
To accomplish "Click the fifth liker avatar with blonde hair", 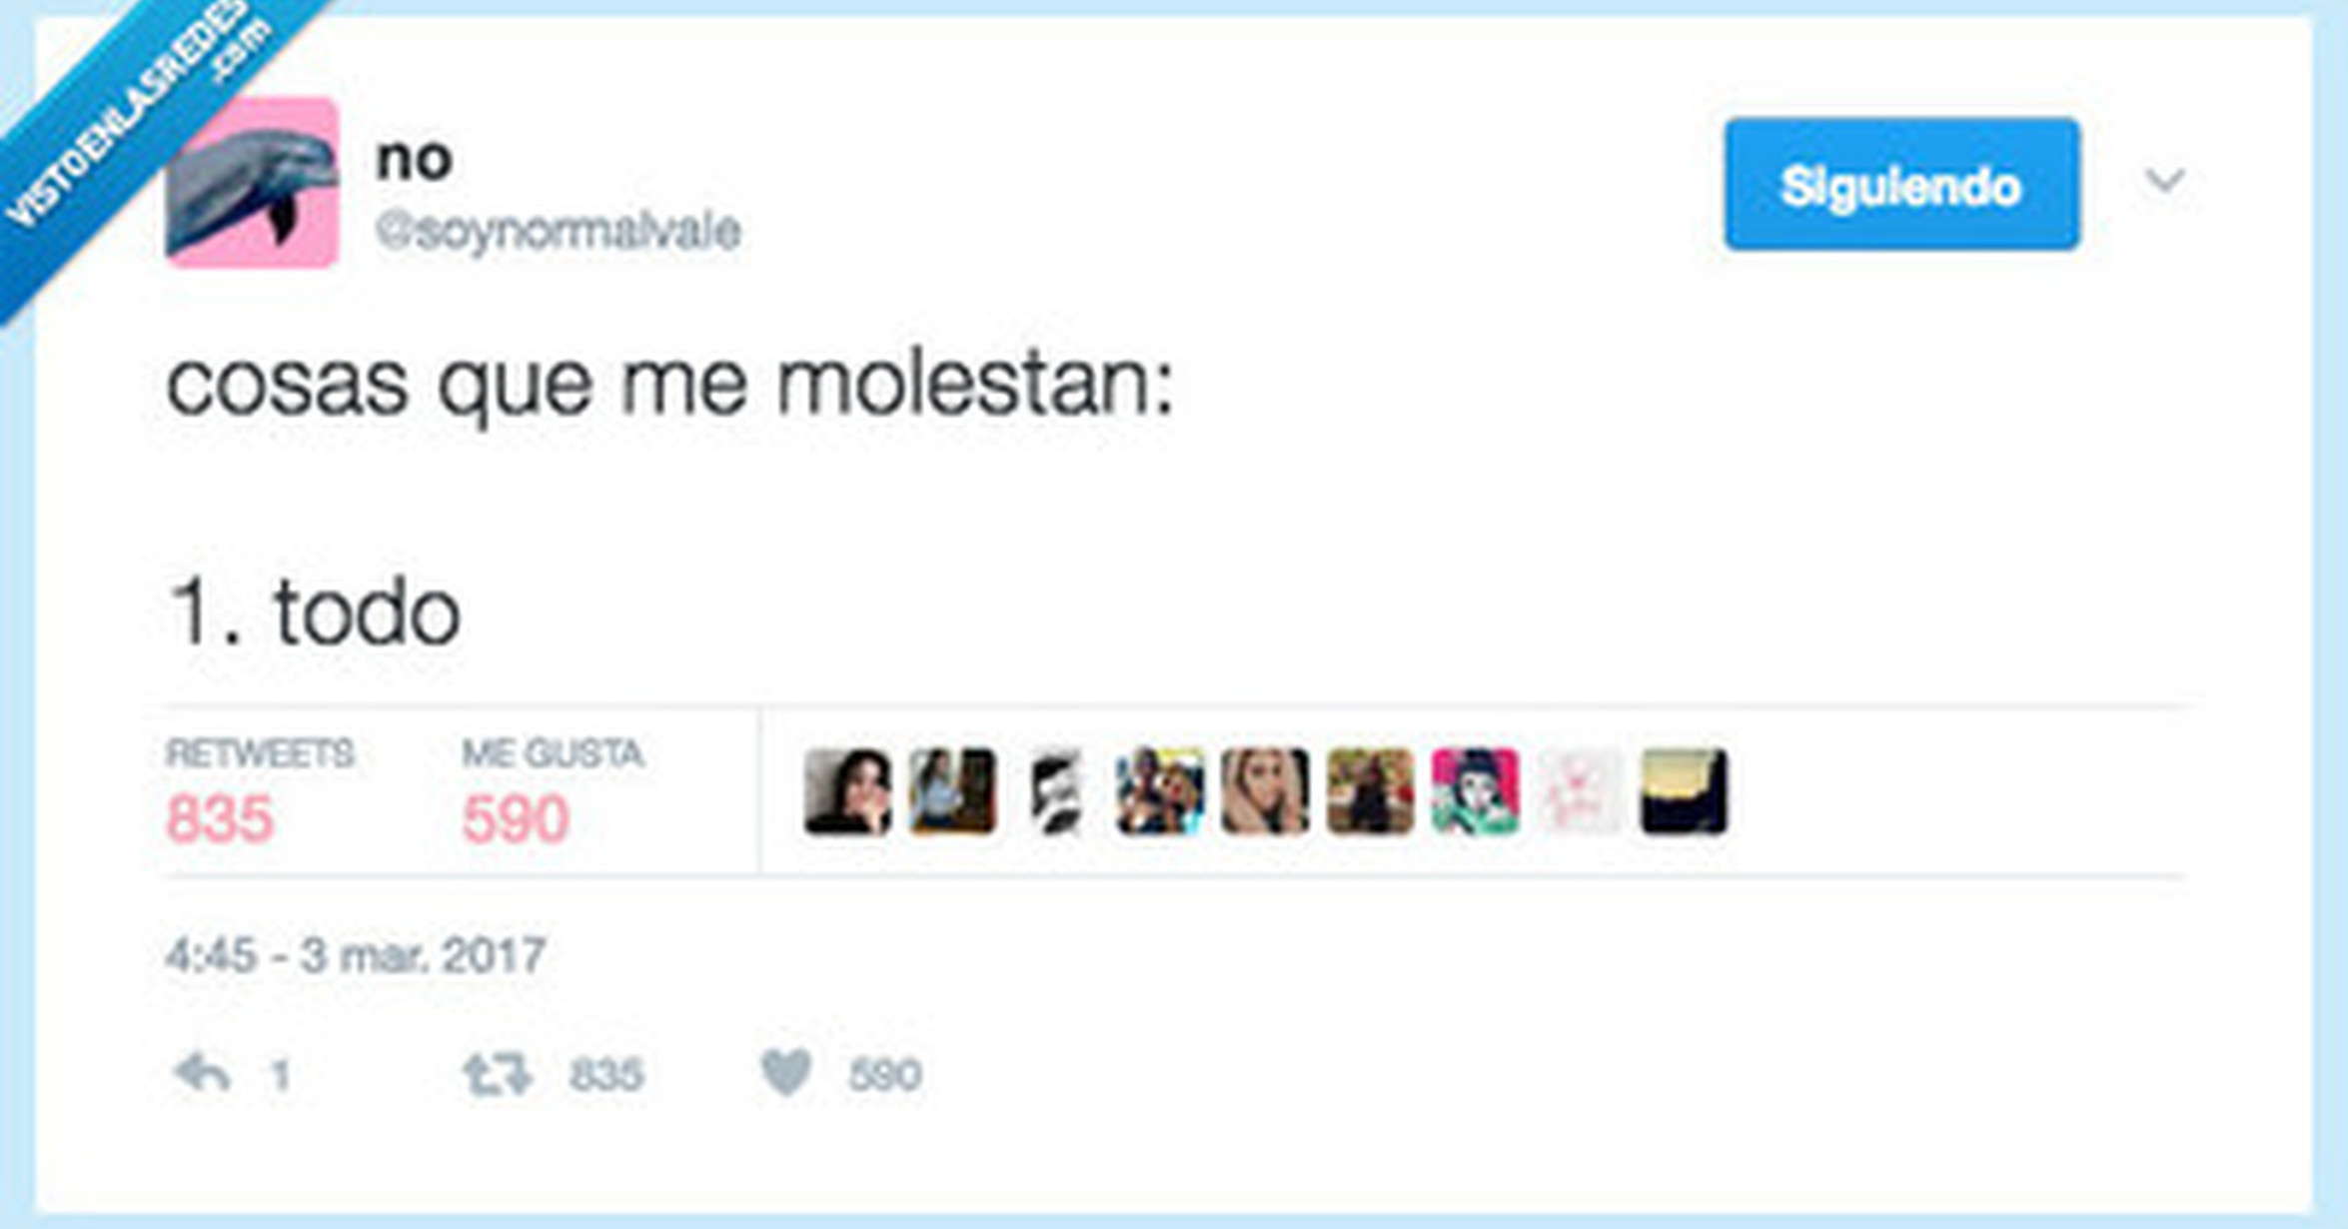I will point(1265,791).
